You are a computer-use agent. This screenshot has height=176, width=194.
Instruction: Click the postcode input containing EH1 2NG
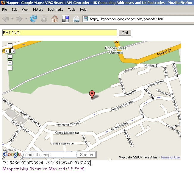[x=60, y=33]
